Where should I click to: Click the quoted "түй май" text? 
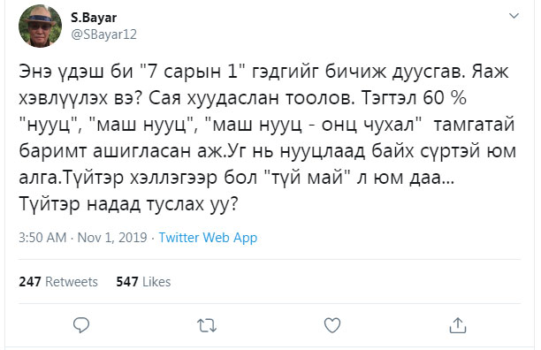pyautogui.click(x=305, y=178)
